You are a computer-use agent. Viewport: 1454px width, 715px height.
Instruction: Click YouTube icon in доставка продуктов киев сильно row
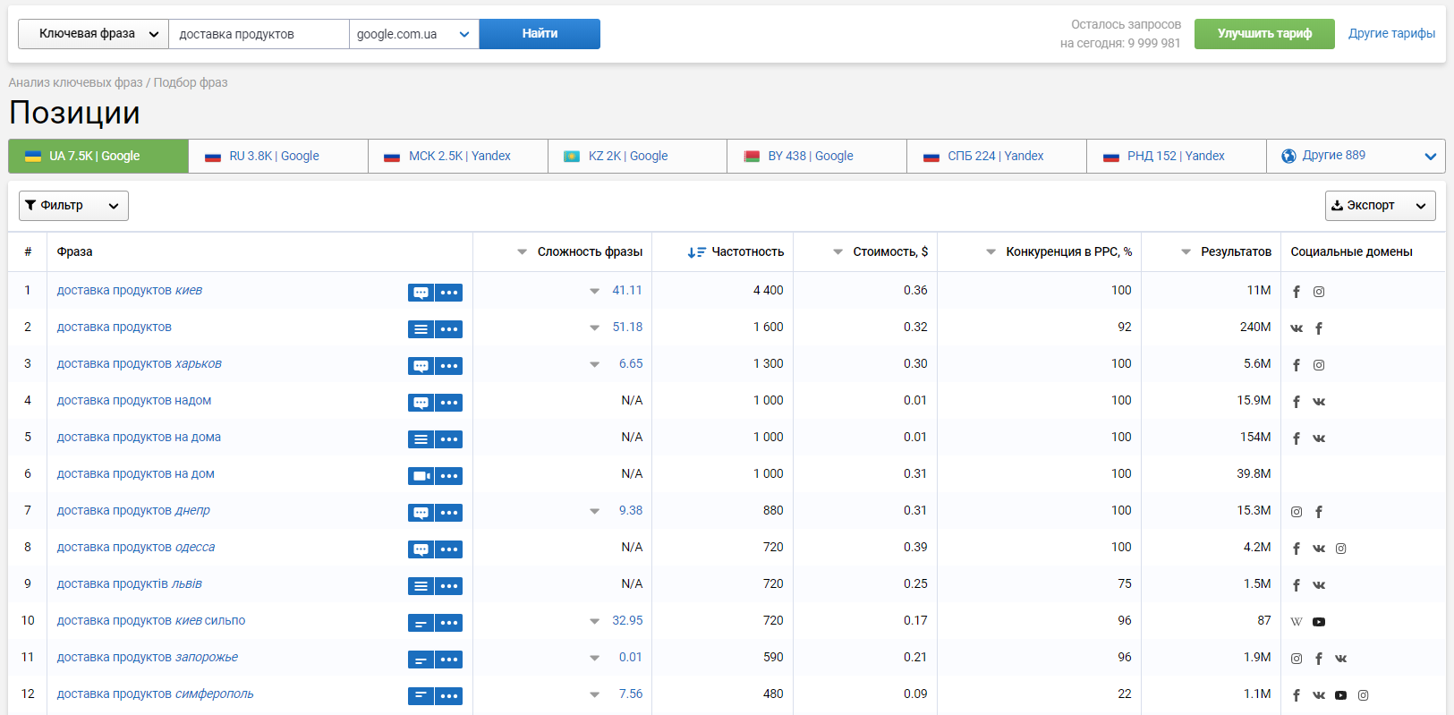coord(1319,622)
